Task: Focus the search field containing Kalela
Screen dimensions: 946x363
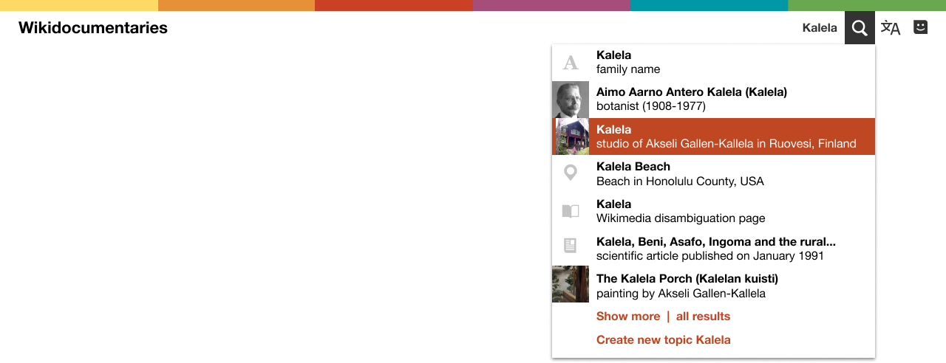Action: click(820, 28)
